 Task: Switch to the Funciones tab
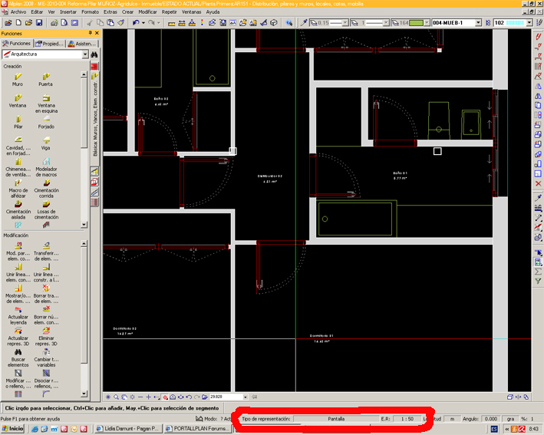(x=17, y=44)
